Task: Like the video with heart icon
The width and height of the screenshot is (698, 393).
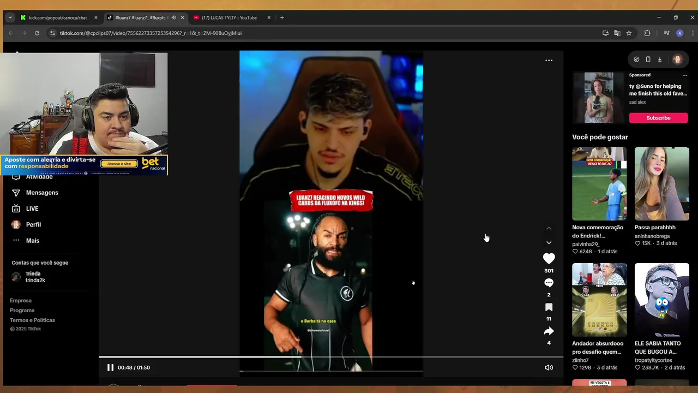Action: pos(549,259)
